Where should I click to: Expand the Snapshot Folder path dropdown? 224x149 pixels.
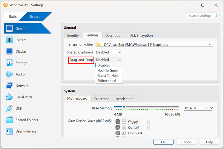click(x=210, y=45)
